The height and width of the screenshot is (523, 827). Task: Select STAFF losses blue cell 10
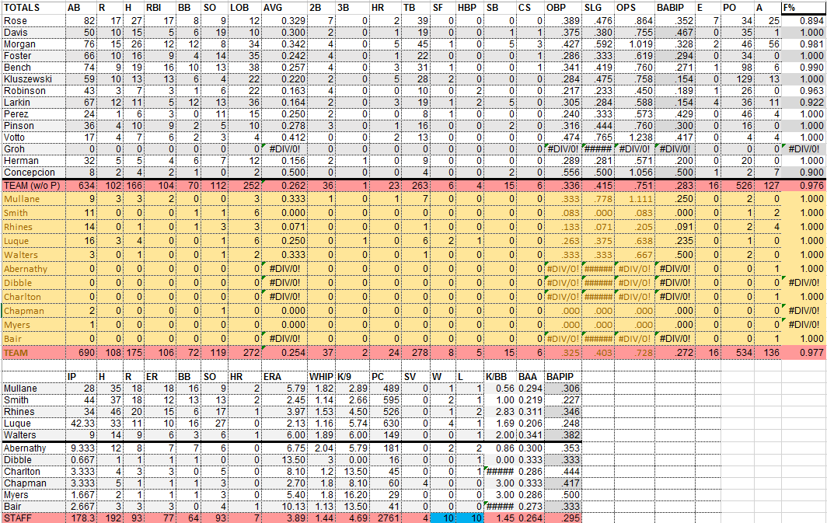pyautogui.click(x=469, y=518)
